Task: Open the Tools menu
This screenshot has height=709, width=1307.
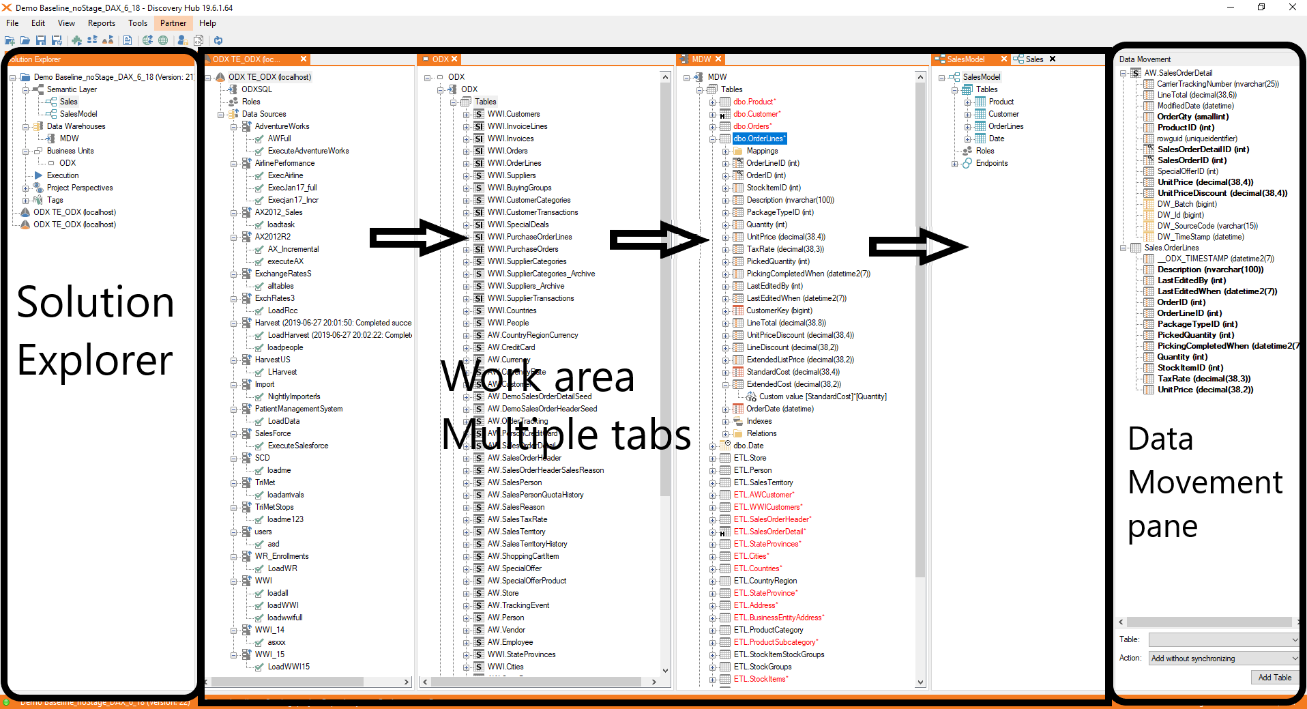Action: tap(137, 23)
